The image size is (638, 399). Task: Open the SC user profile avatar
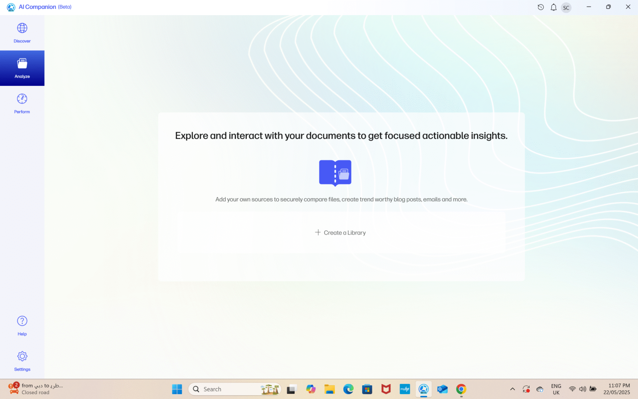pos(566,8)
